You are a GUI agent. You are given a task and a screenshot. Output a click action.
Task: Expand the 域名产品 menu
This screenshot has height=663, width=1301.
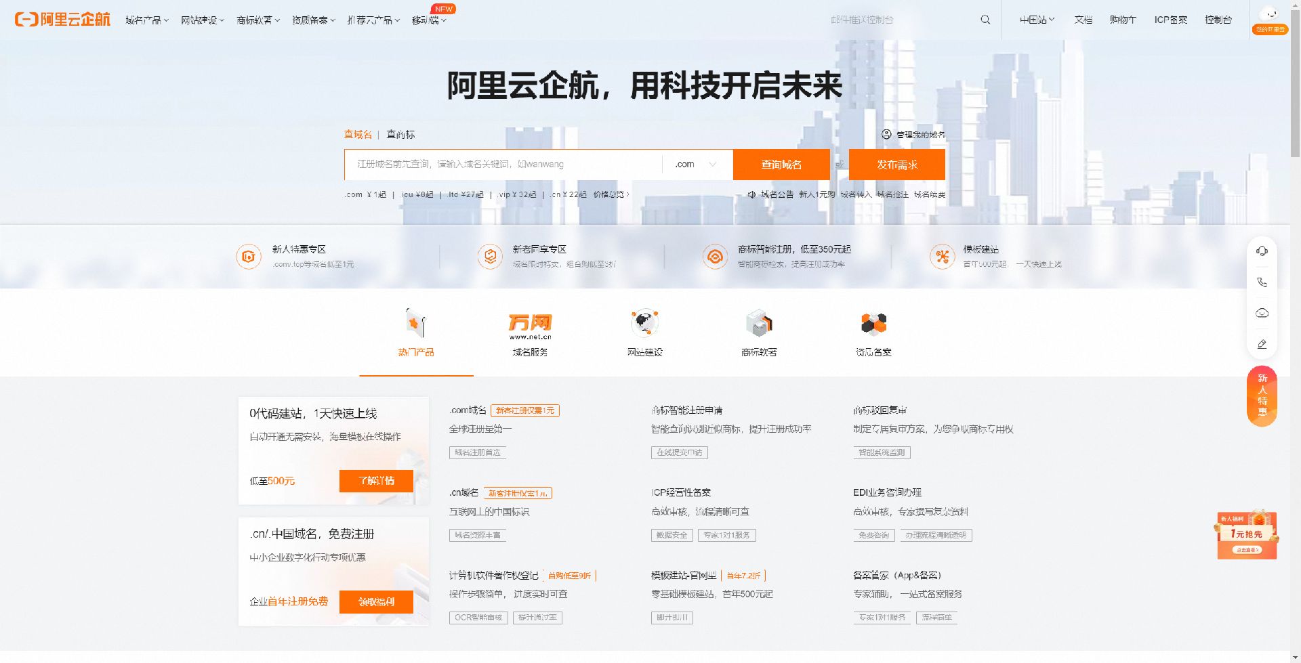[x=147, y=20]
